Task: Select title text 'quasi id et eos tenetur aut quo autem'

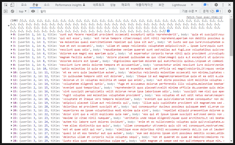Action: (92, 133)
